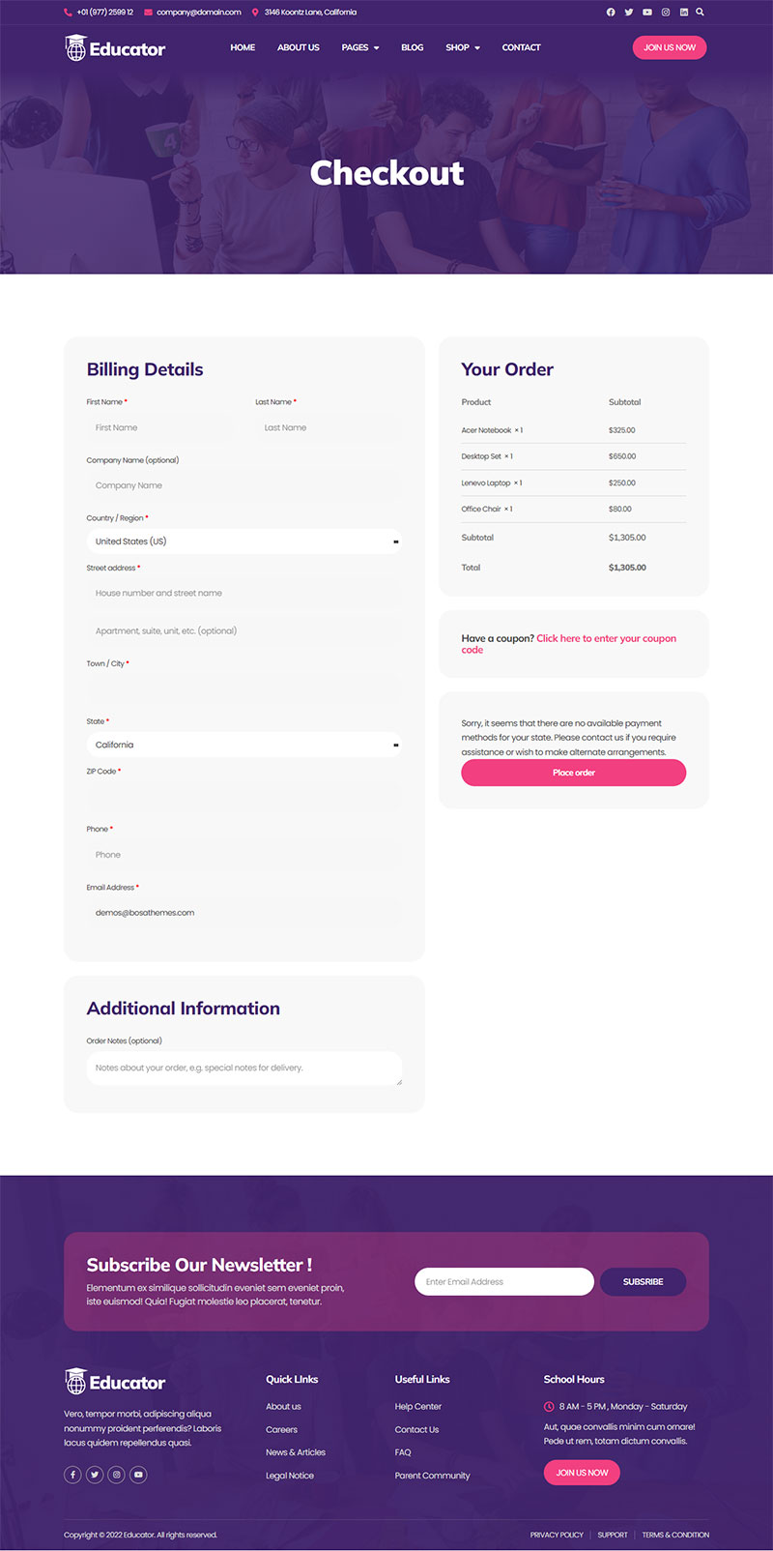This screenshot has height=1551, width=773.
Task: Open search magnifier icon in header
Action: [x=701, y=13]
